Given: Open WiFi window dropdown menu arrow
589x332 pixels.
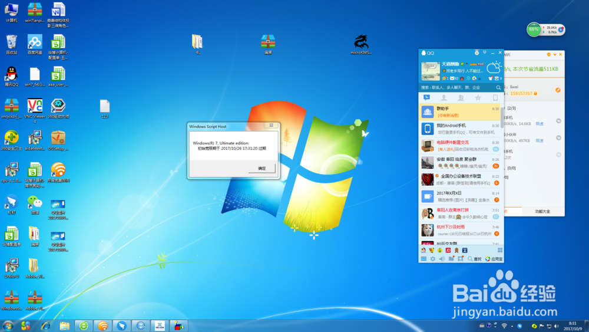Looking at the screenshot, I should [x=555, y=54].
